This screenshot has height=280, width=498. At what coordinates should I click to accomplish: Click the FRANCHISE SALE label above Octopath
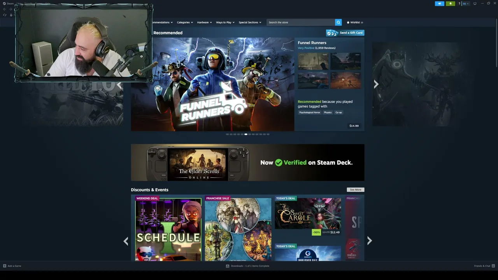tap(217, 198)
